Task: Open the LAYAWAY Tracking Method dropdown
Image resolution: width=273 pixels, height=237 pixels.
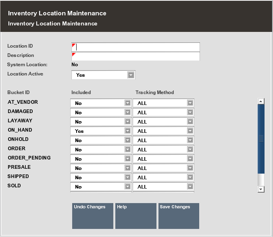Action: click(x=163, y=122)
